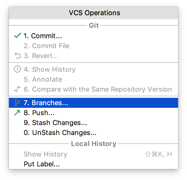The height and width of the screenshot is (180, 187).
Task: Click the Compare with Repository diff-arrows icon
Action: (x=17, y=89)
